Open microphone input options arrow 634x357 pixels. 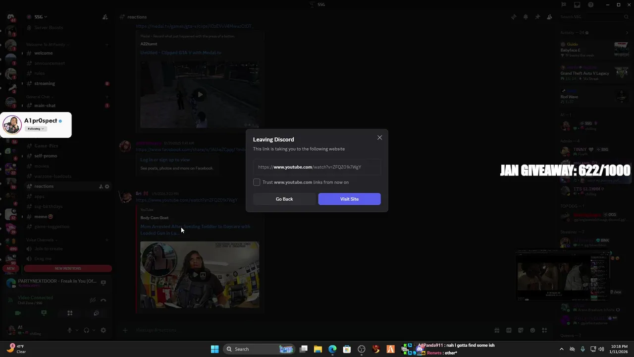coord(76,330)
